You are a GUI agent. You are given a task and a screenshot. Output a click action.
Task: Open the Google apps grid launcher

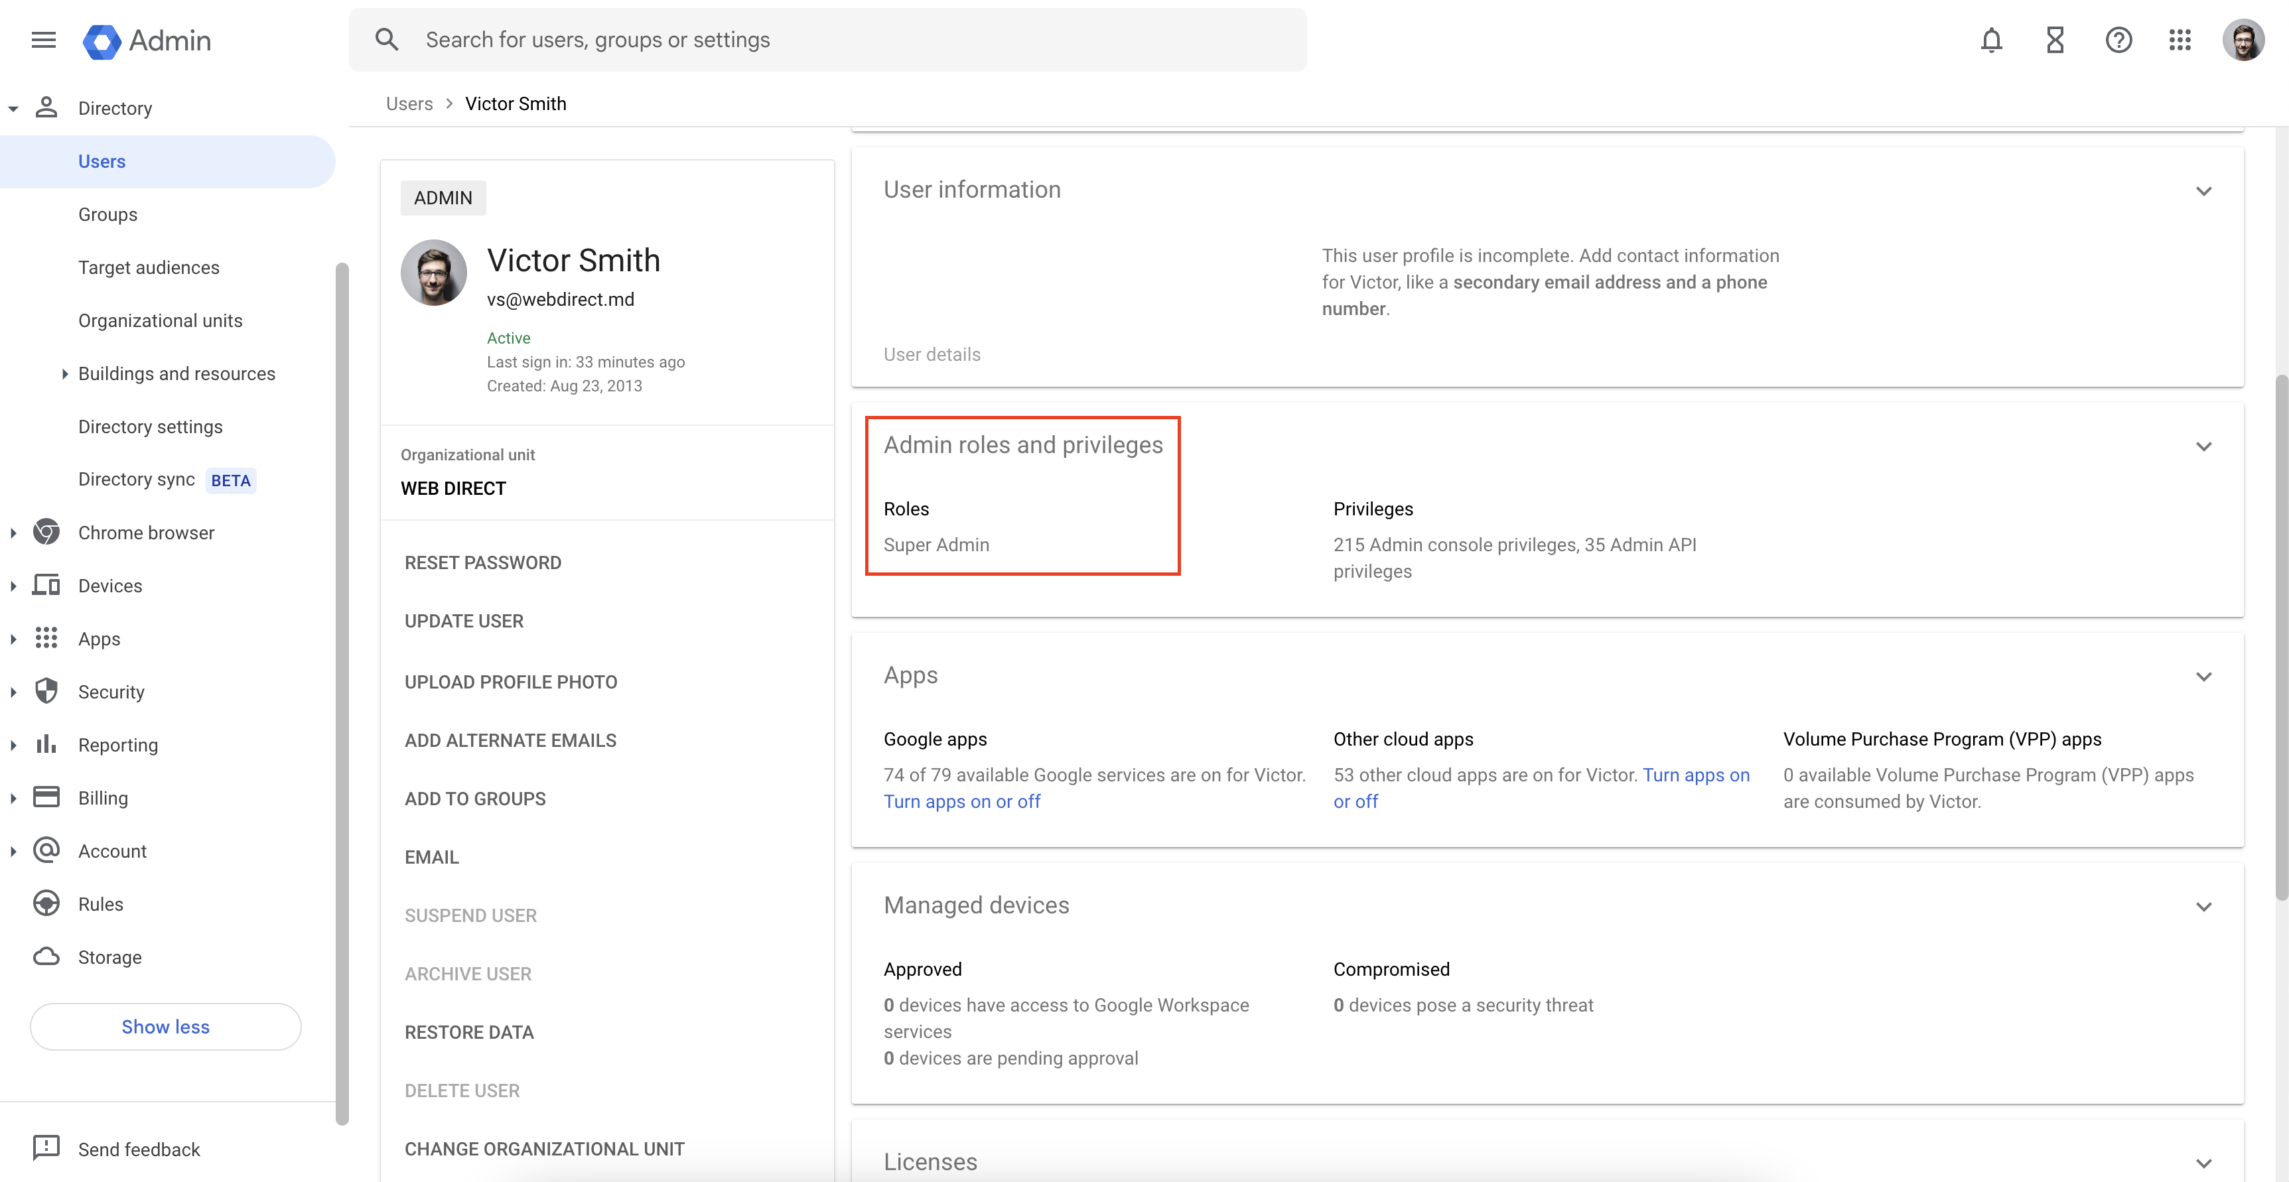pos(2180,40)
